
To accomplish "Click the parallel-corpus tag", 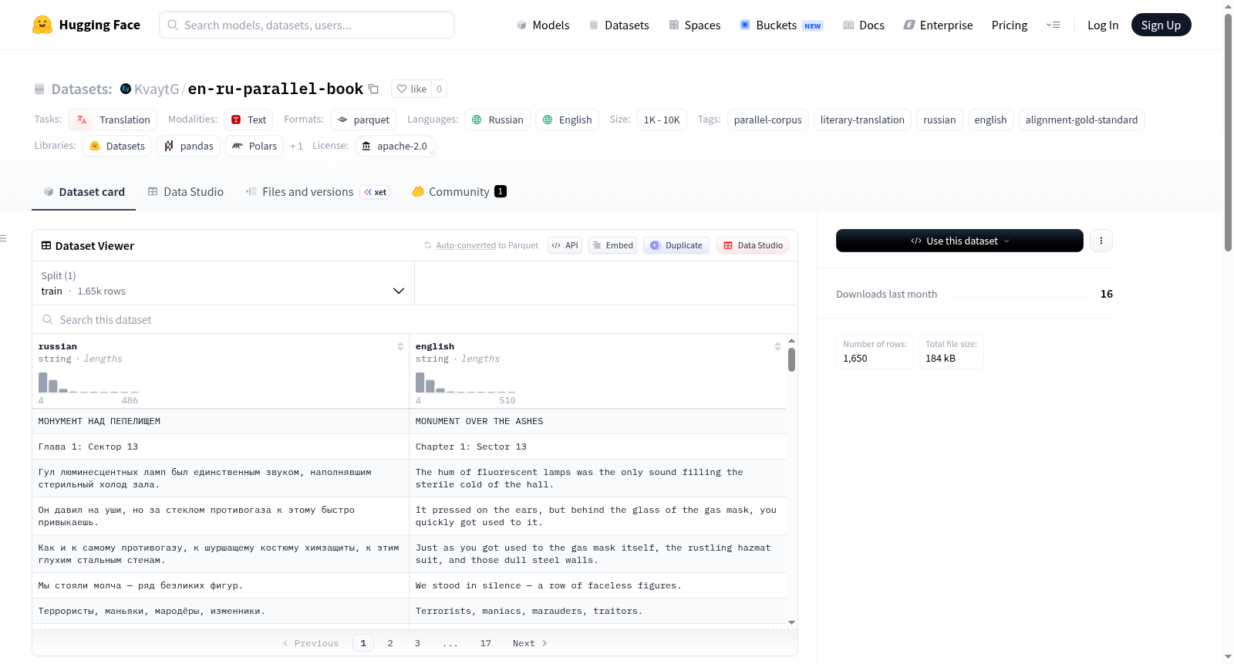I will click(x=768, y=120).
